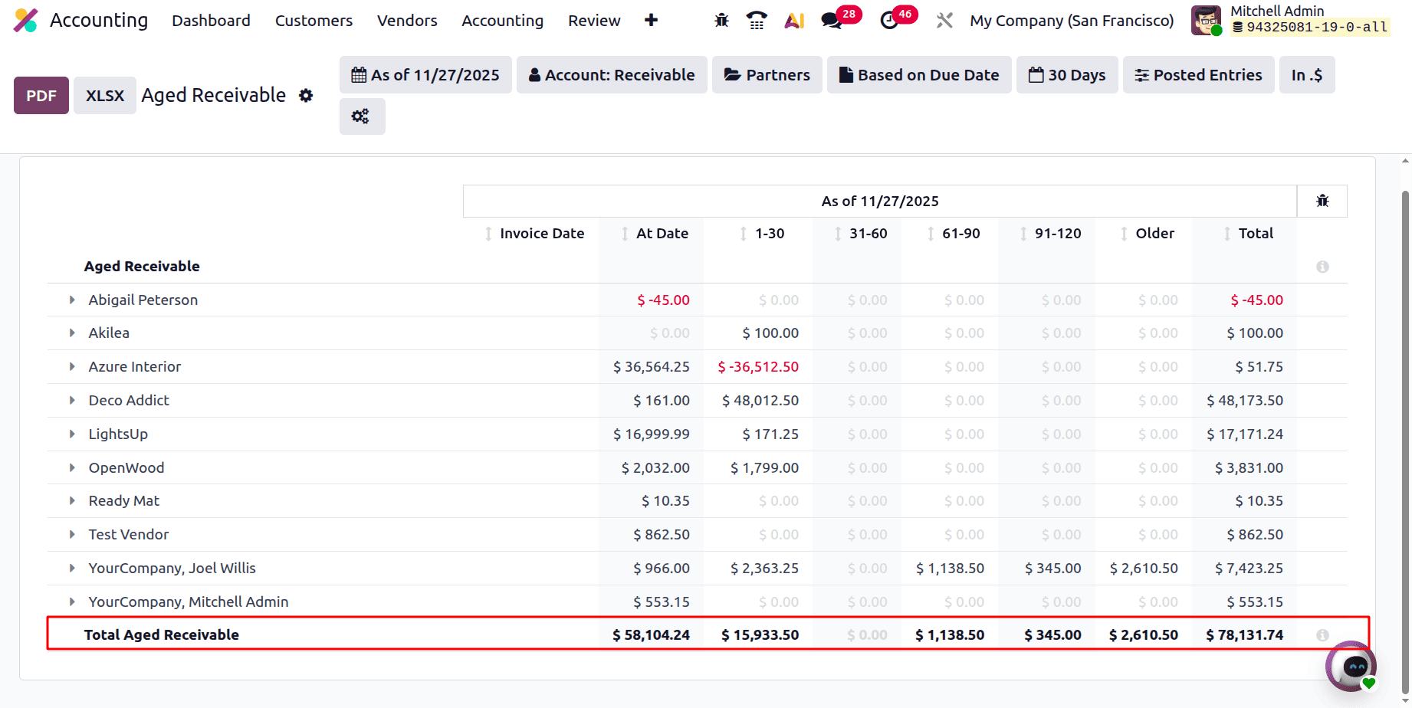Open the Dashboard menu
The width and height of the screenshot is (1412, 708).
pos(211,21)
